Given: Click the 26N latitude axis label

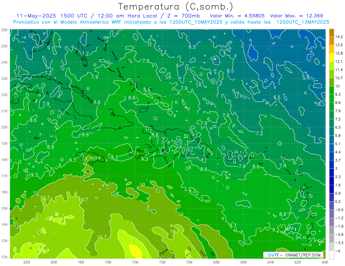Looking at the screenshot, I should (x=4, y=30).
